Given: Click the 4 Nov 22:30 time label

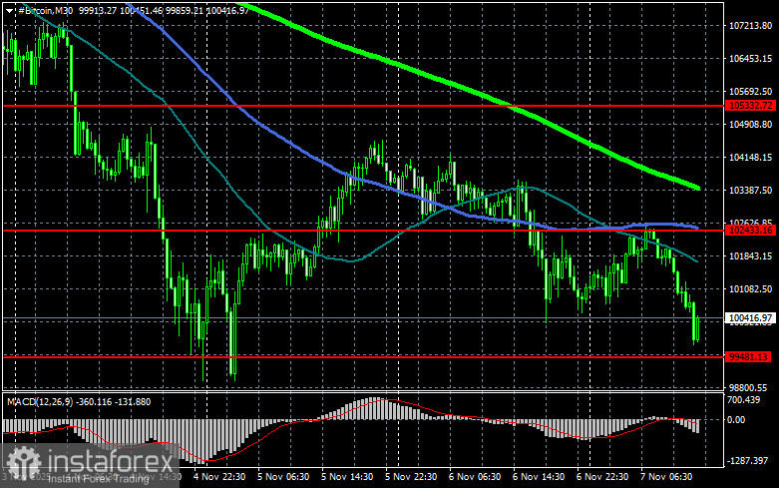Looking at the screenshot, I should [x=219, y=477].
